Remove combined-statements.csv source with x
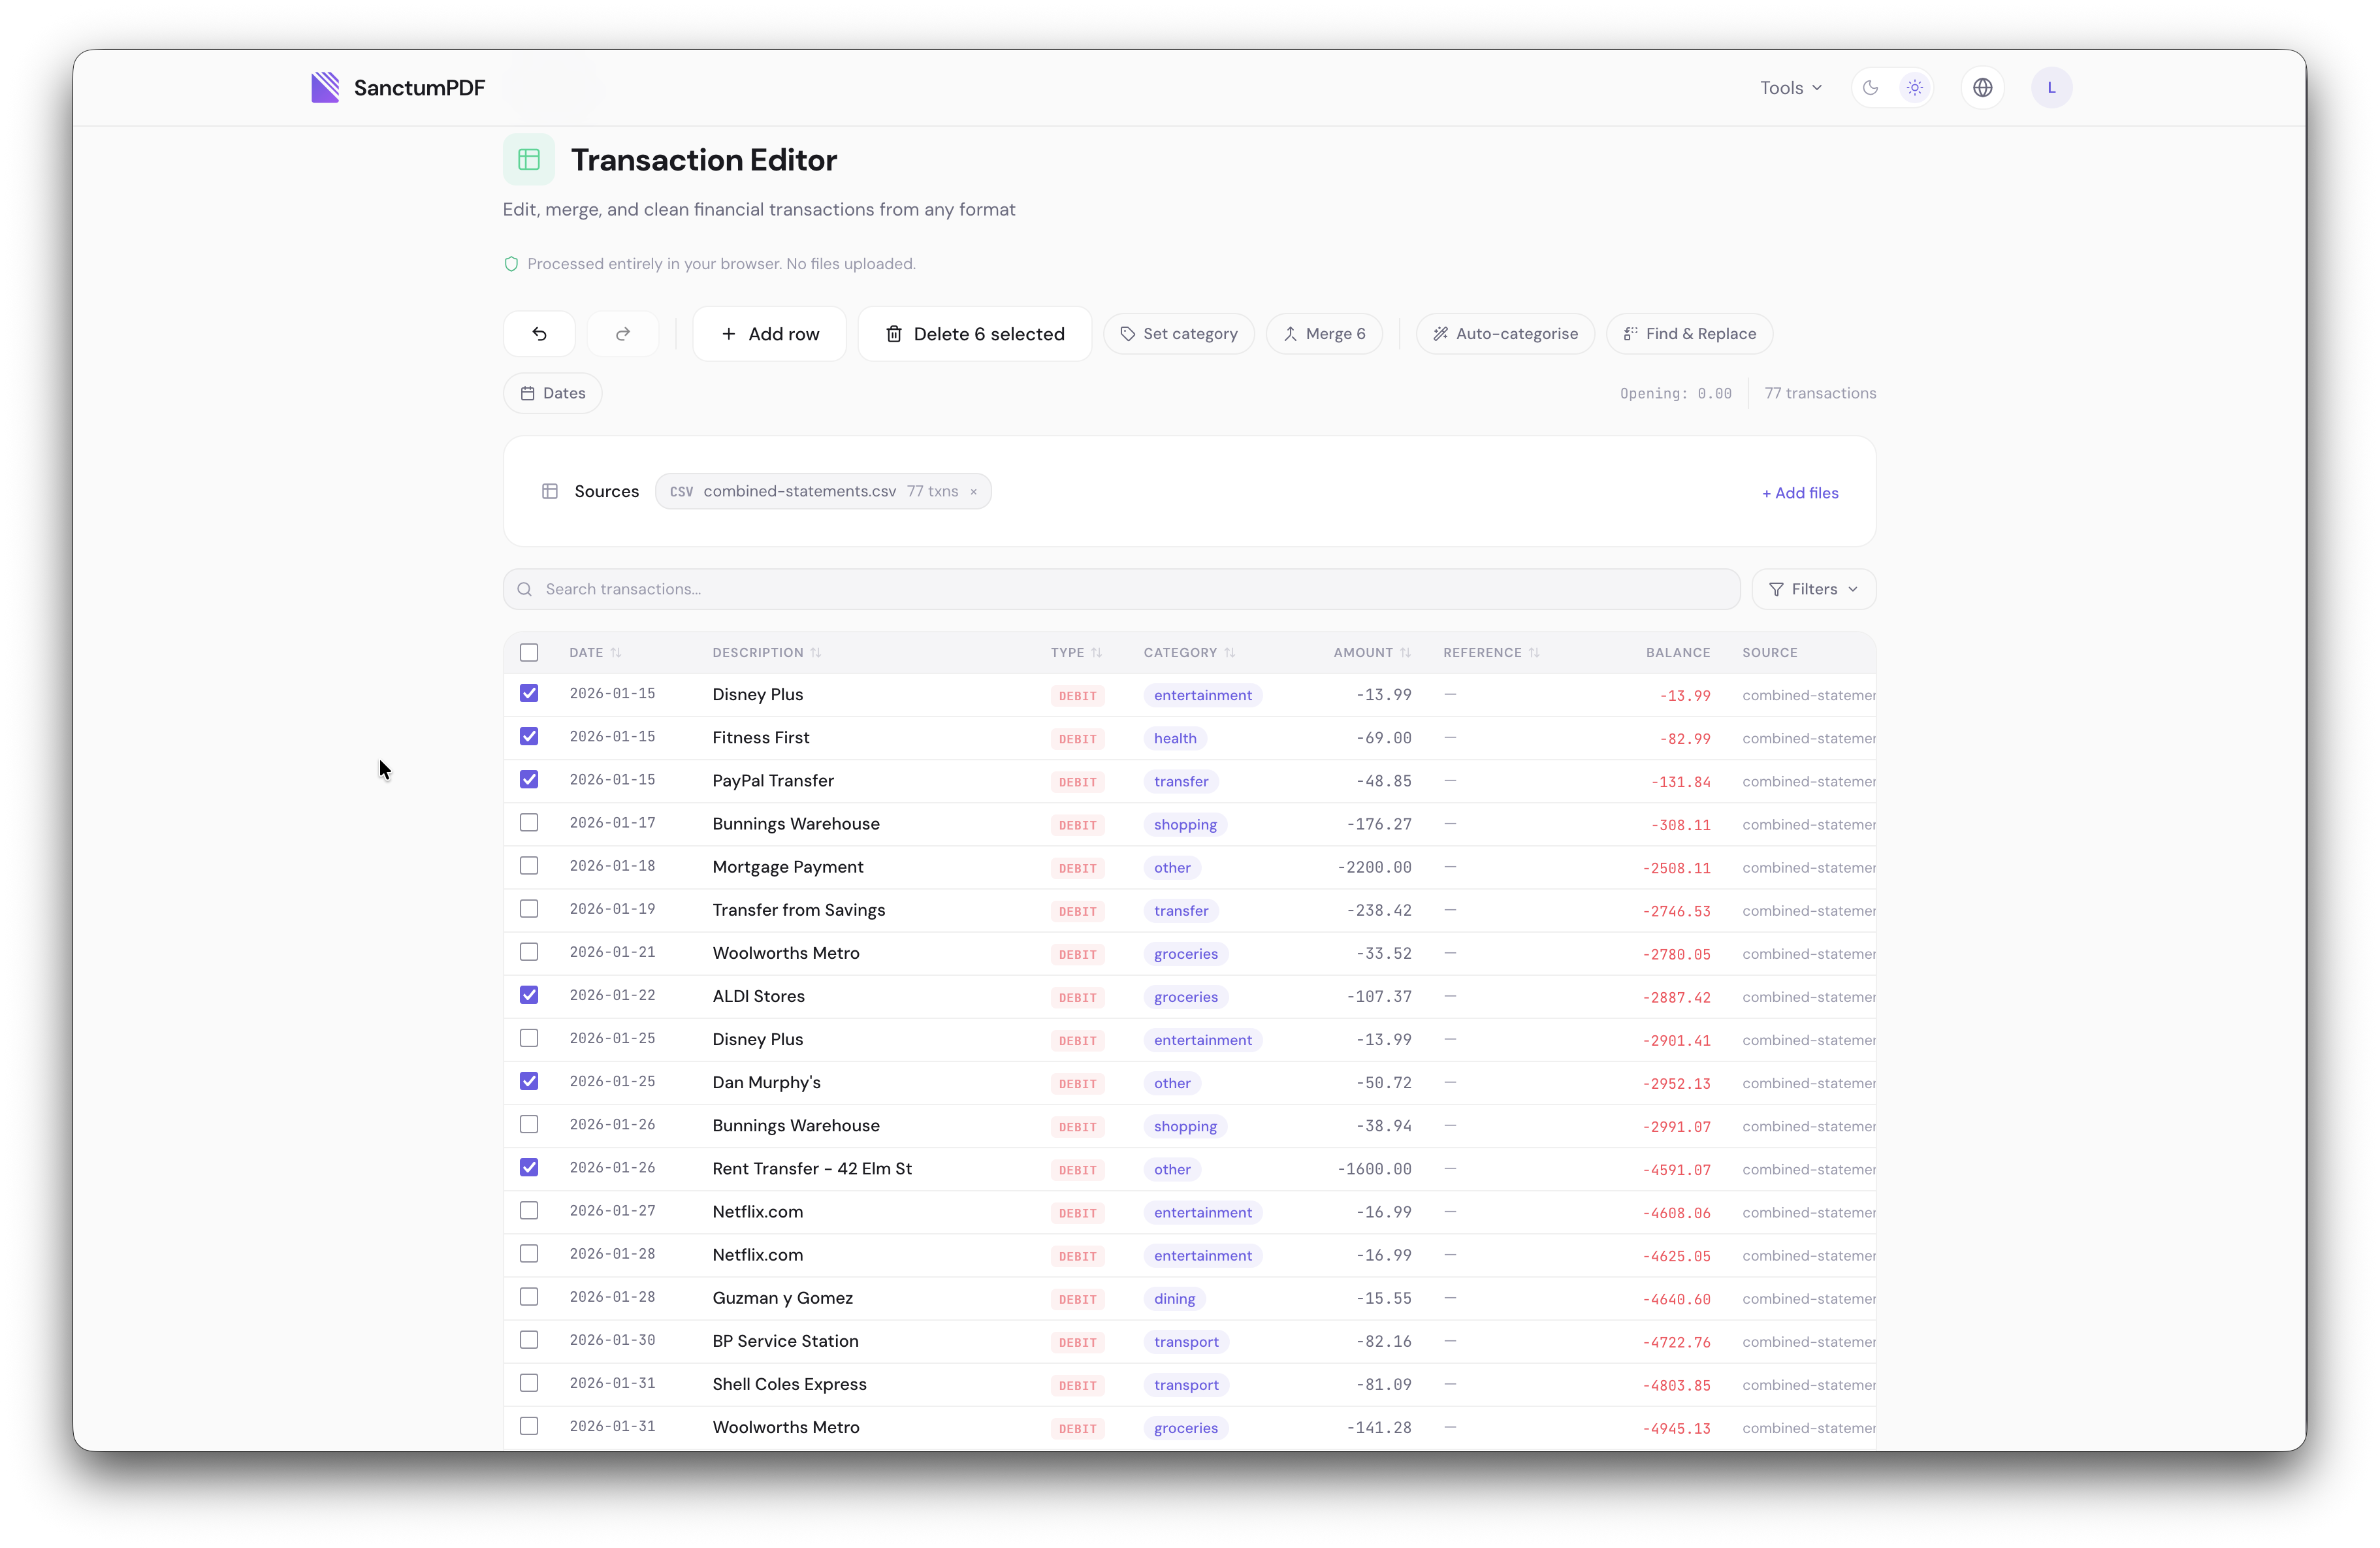This screenshot has height=1548, width=2380. coord(973,492)
